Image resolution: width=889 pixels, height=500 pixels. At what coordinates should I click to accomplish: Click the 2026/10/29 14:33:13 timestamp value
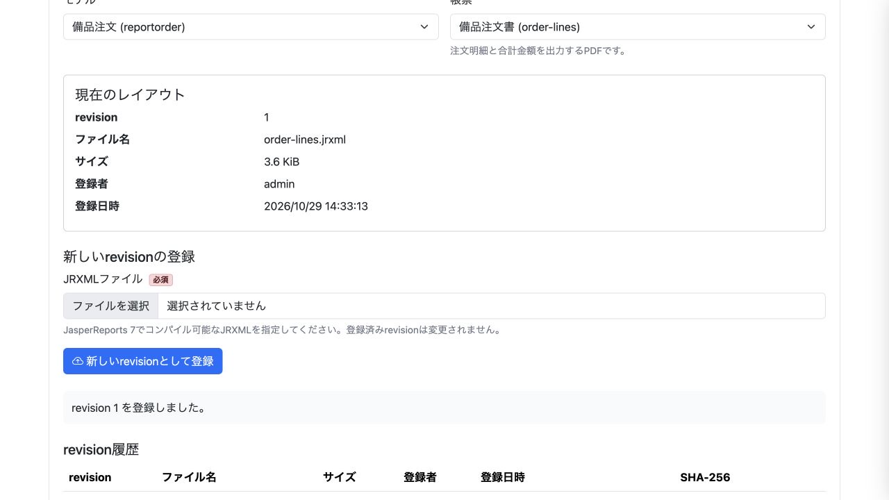(316, 206)
